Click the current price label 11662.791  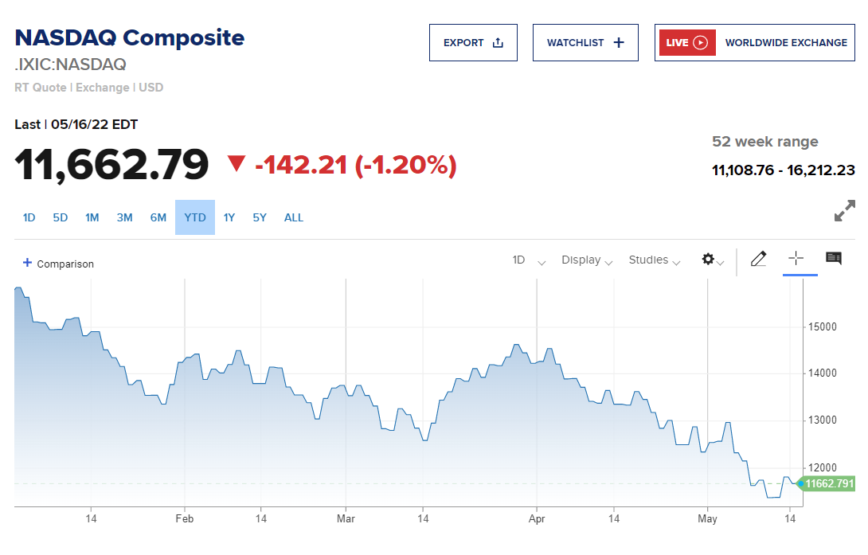pyautogui.click(x=828, y=483)
